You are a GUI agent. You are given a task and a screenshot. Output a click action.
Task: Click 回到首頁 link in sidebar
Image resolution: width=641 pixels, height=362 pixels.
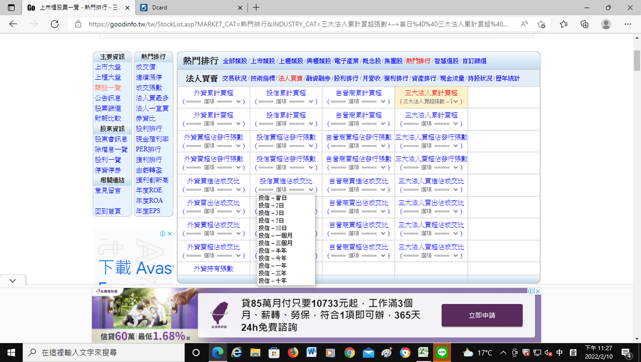[108, 211]
